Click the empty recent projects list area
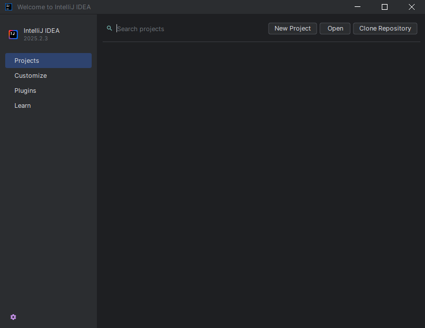 [x=259, y=173]
